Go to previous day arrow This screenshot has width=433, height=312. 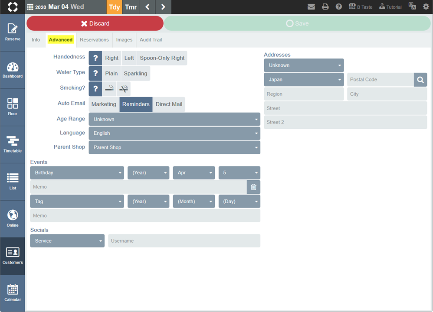tap(147, 7)
